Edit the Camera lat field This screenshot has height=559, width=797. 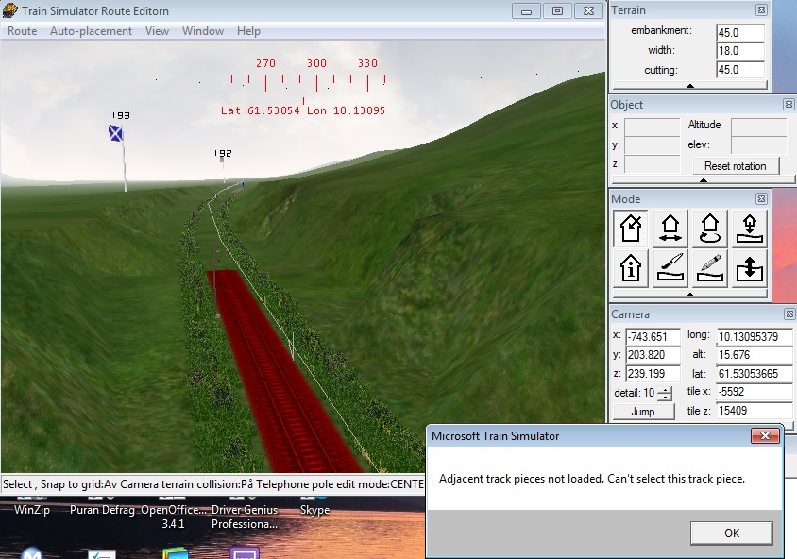(755, 374)
